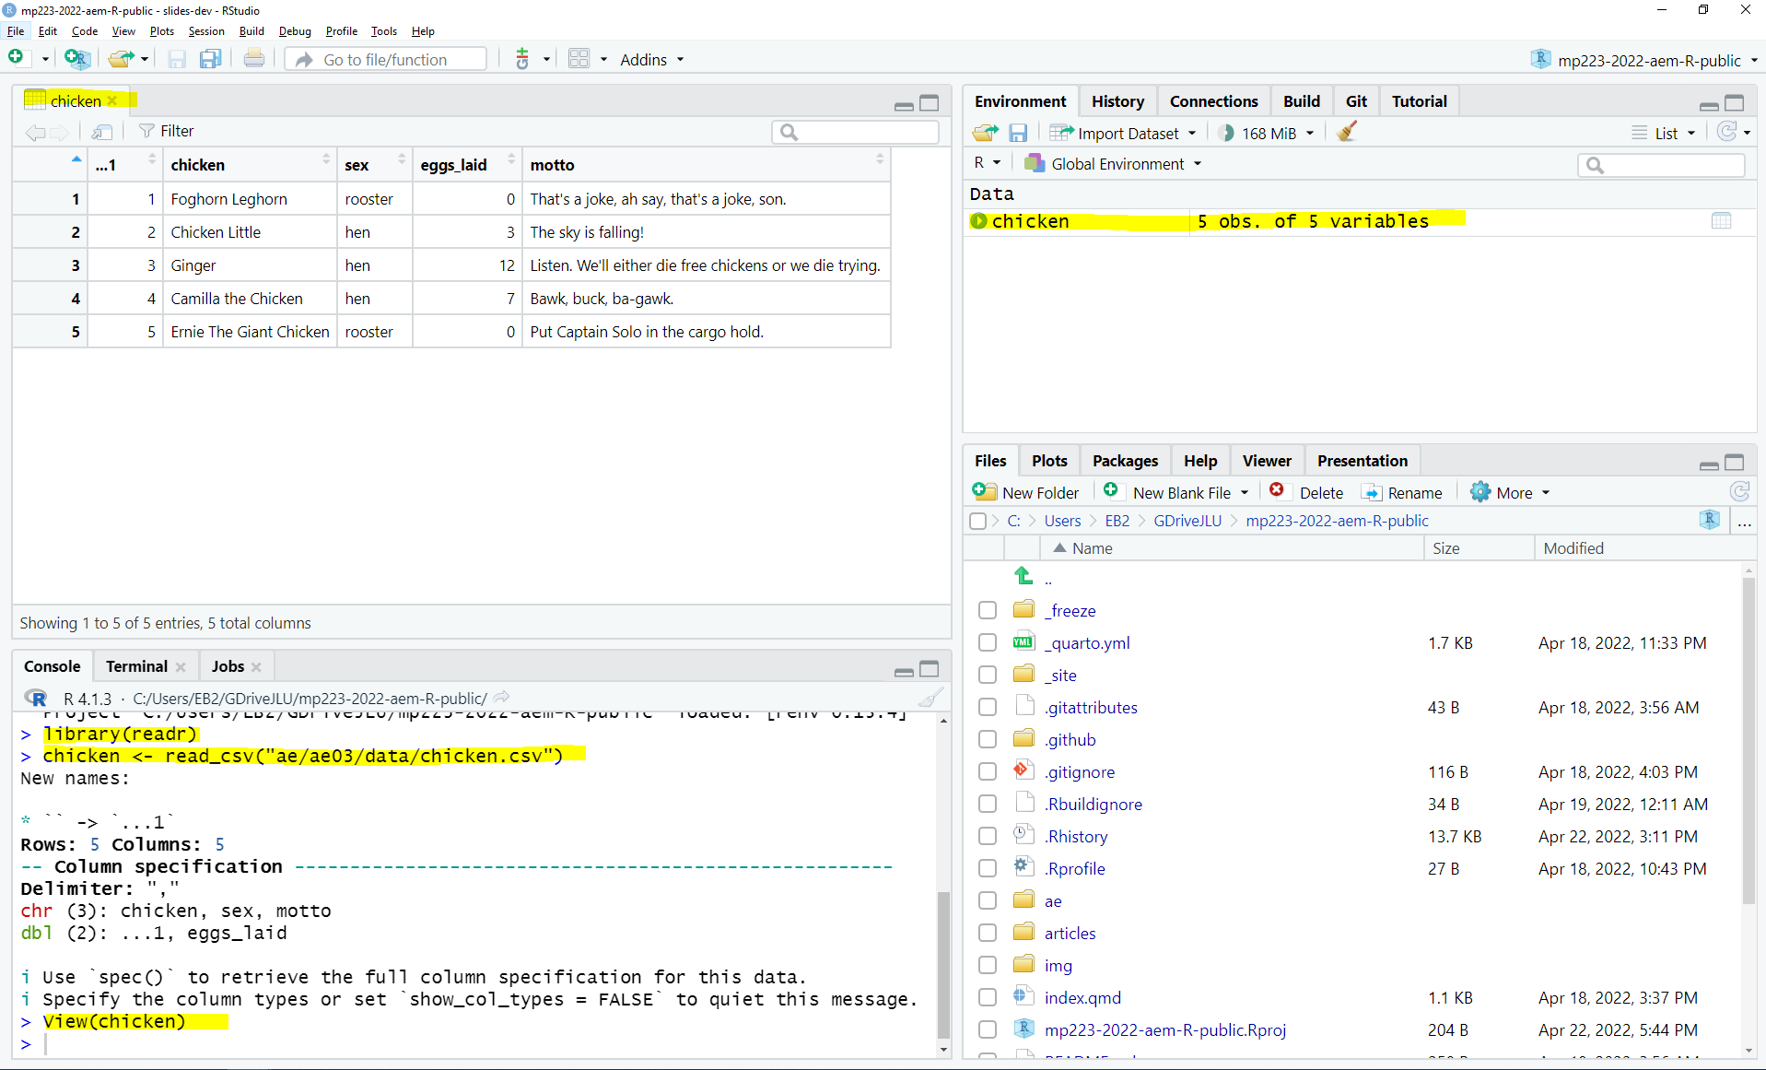Click the chicken data grid view icon
Image resolution: width=1766 pixels, height=1070 pixels.
click(1721, 221)
